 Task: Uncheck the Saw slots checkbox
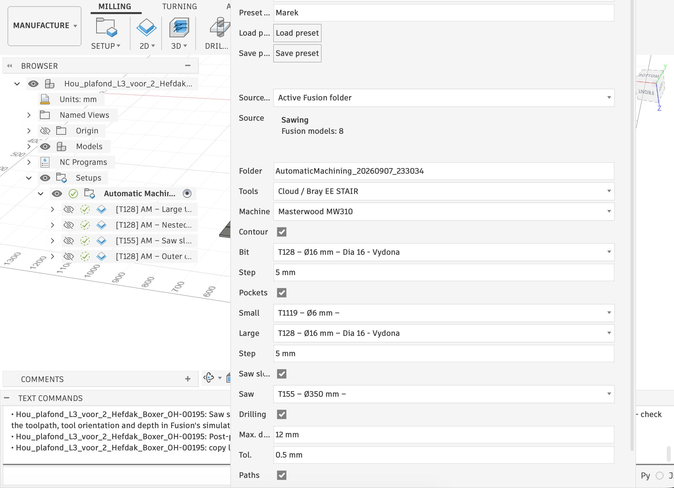[282, 374]
